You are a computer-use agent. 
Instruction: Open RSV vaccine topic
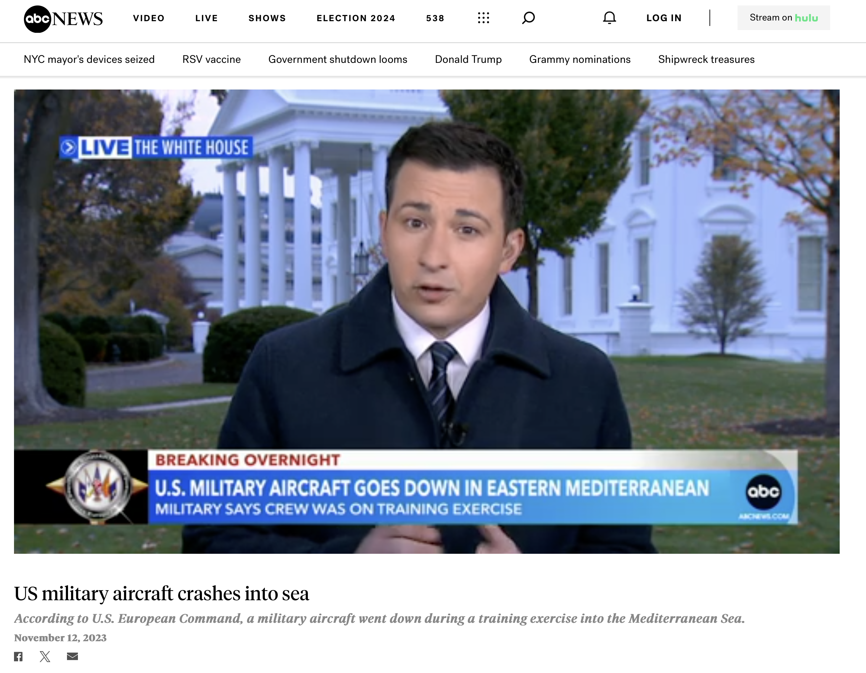pyautogui.click(x=212, y=59)
